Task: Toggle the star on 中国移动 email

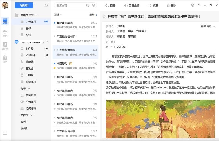Action: 55,68
